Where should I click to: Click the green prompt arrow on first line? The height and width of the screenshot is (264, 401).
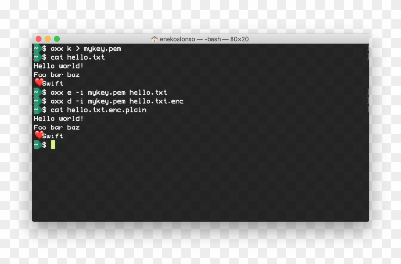[38, 49]
